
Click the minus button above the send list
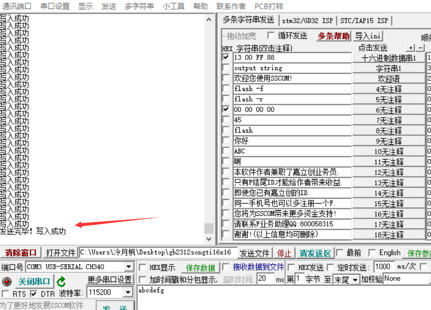pos(420,48)
